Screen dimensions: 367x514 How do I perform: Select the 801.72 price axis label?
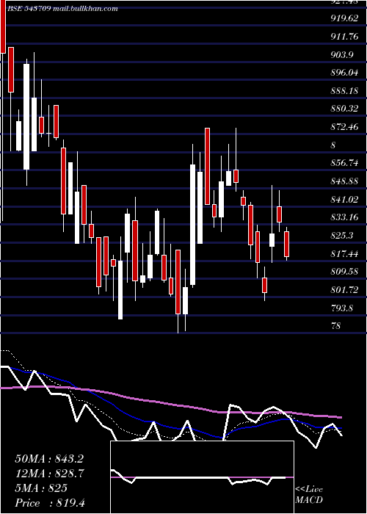click(344, 290)
